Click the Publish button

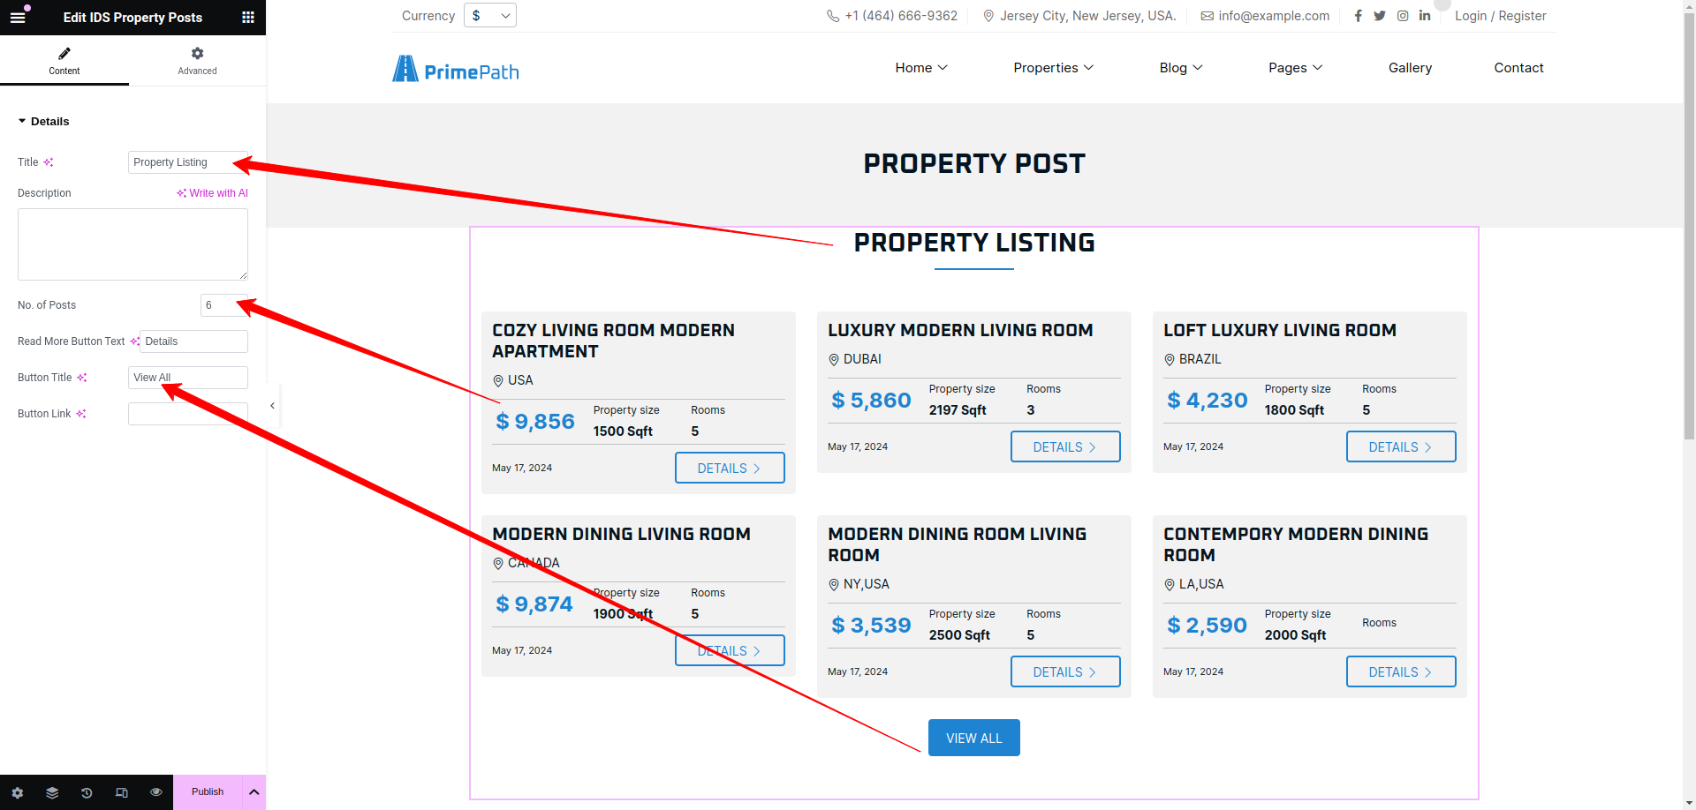(208, 792)
